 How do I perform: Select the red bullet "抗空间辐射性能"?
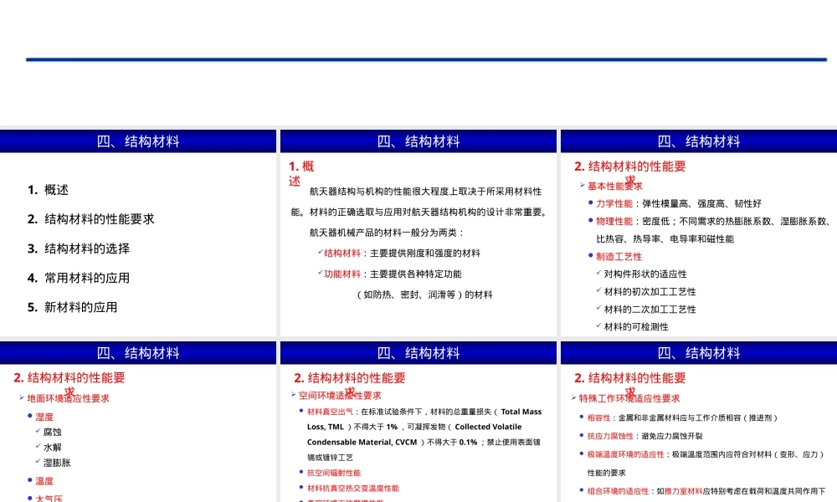coord(334,474)
